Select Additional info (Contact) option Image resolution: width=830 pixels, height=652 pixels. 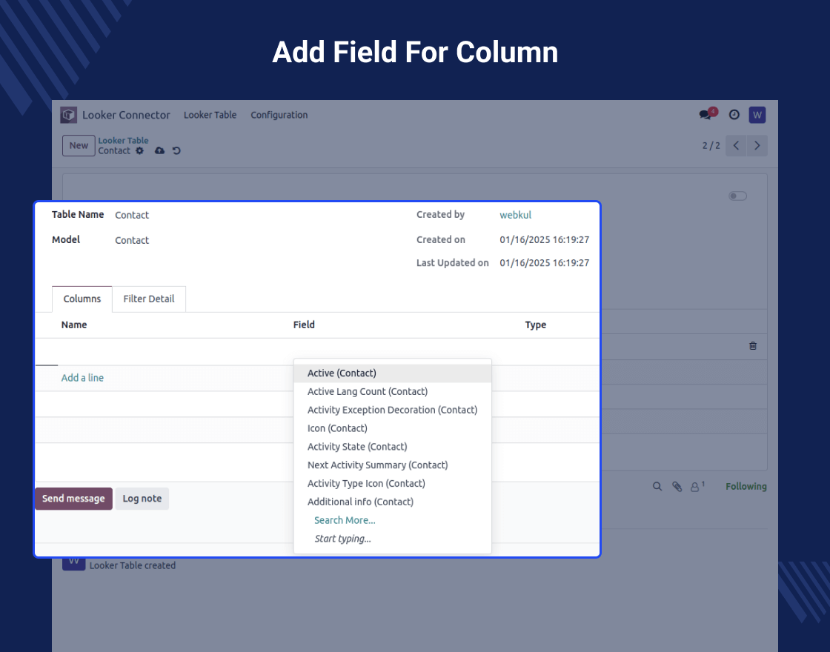(392, 502)
